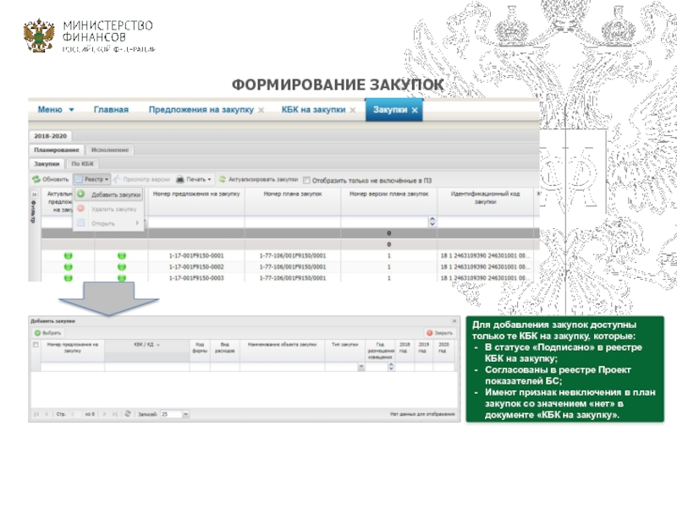Expand the Открыть submenu entry
This screenshot has height=507, width=677.
109,223
